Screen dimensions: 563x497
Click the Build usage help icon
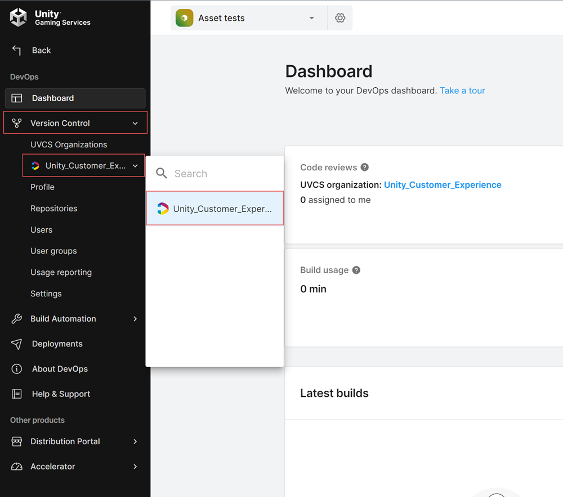pyautogui.click(x=356, y=270)
